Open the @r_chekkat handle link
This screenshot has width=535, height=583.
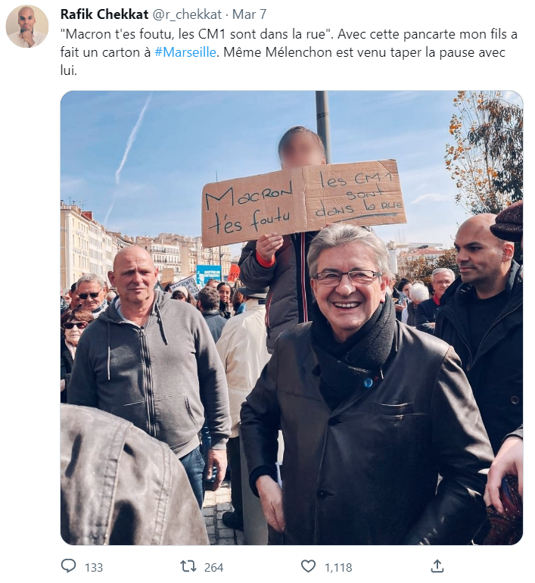(x=187, y=14)
